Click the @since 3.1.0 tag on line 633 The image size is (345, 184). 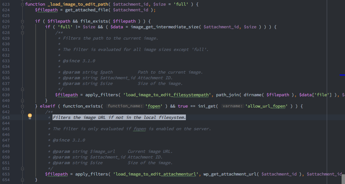[x=79, y=61]
